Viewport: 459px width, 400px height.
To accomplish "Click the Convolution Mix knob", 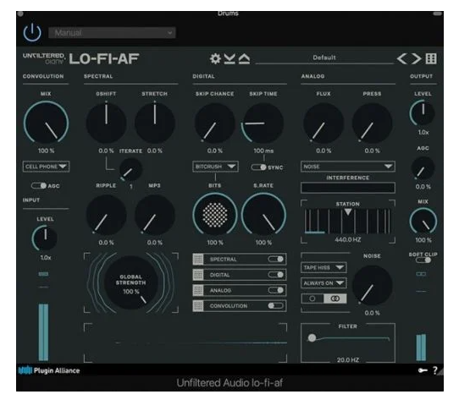I will tap(46, 123).
